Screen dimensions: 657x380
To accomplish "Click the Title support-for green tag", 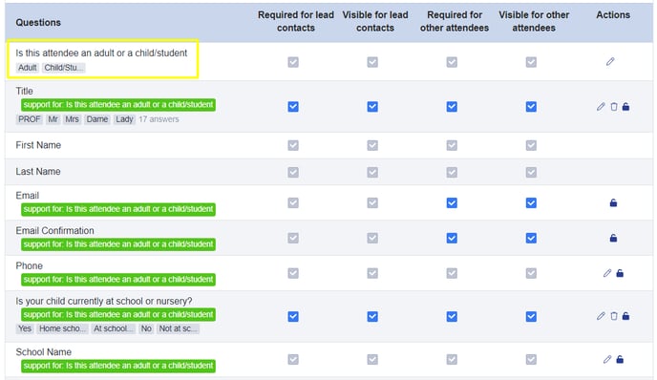I will pos(118,105).
